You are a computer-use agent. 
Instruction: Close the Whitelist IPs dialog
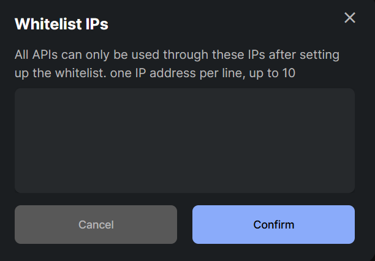(x=350, y=18)
